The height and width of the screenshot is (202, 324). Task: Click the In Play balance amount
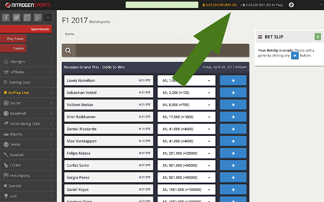coord(262,5)
